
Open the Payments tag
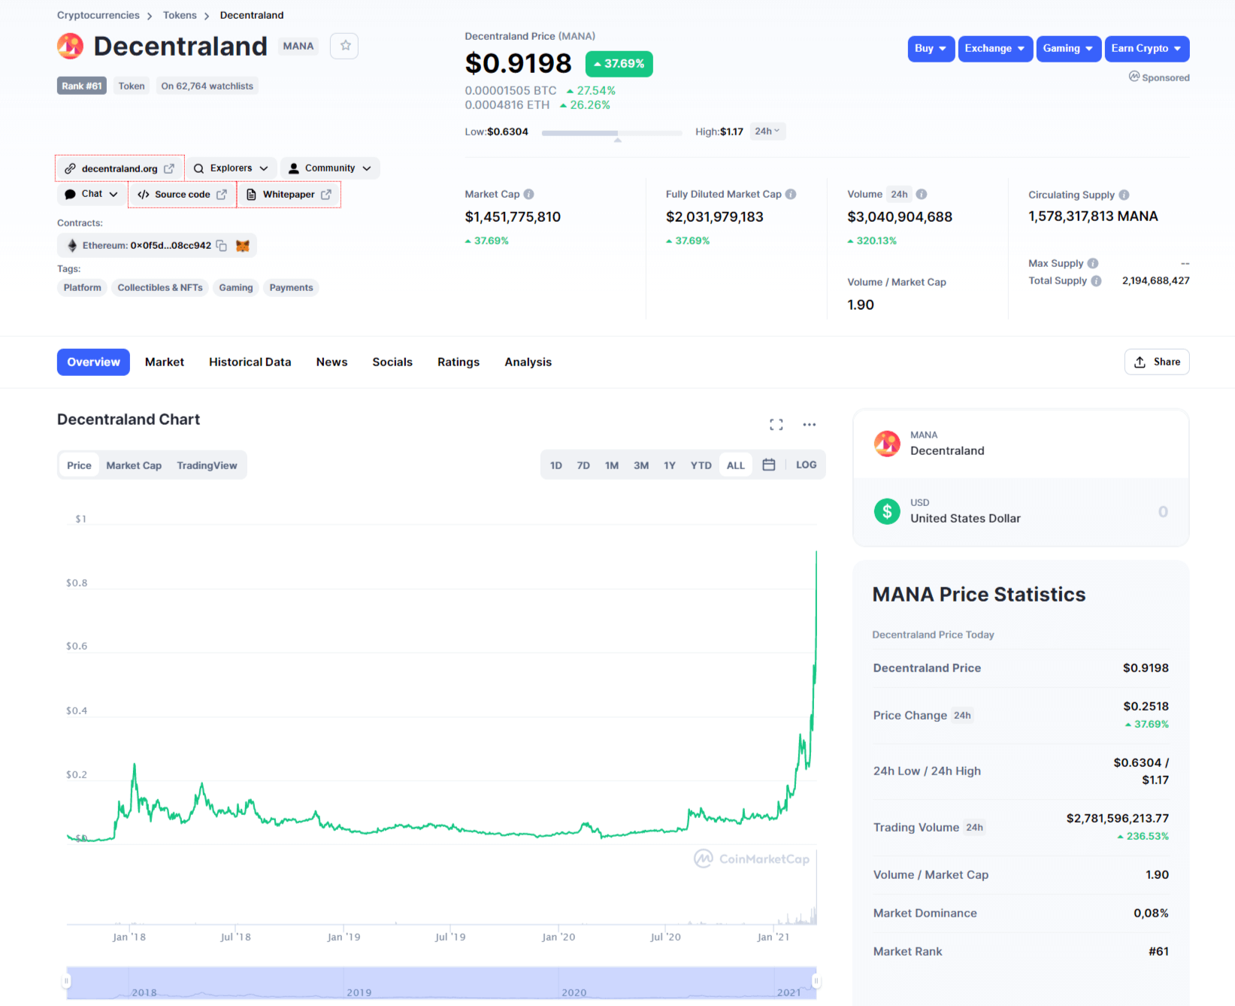291,288
